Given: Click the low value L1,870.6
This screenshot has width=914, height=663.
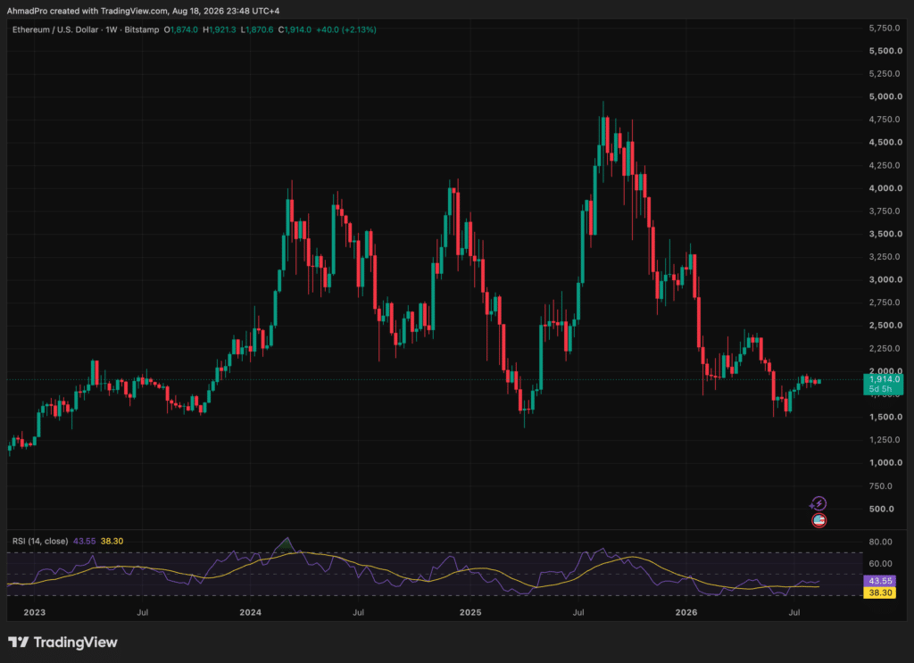Looking at the screenshot, I should point(257,29).
